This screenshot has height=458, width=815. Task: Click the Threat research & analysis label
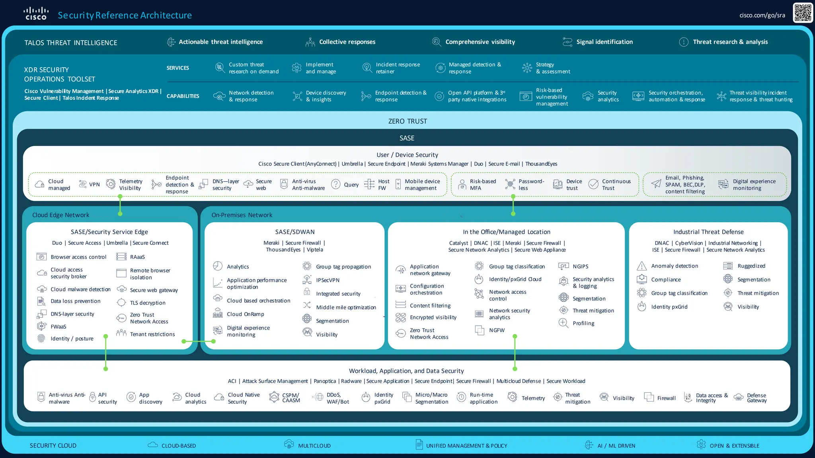pos(730,42)
